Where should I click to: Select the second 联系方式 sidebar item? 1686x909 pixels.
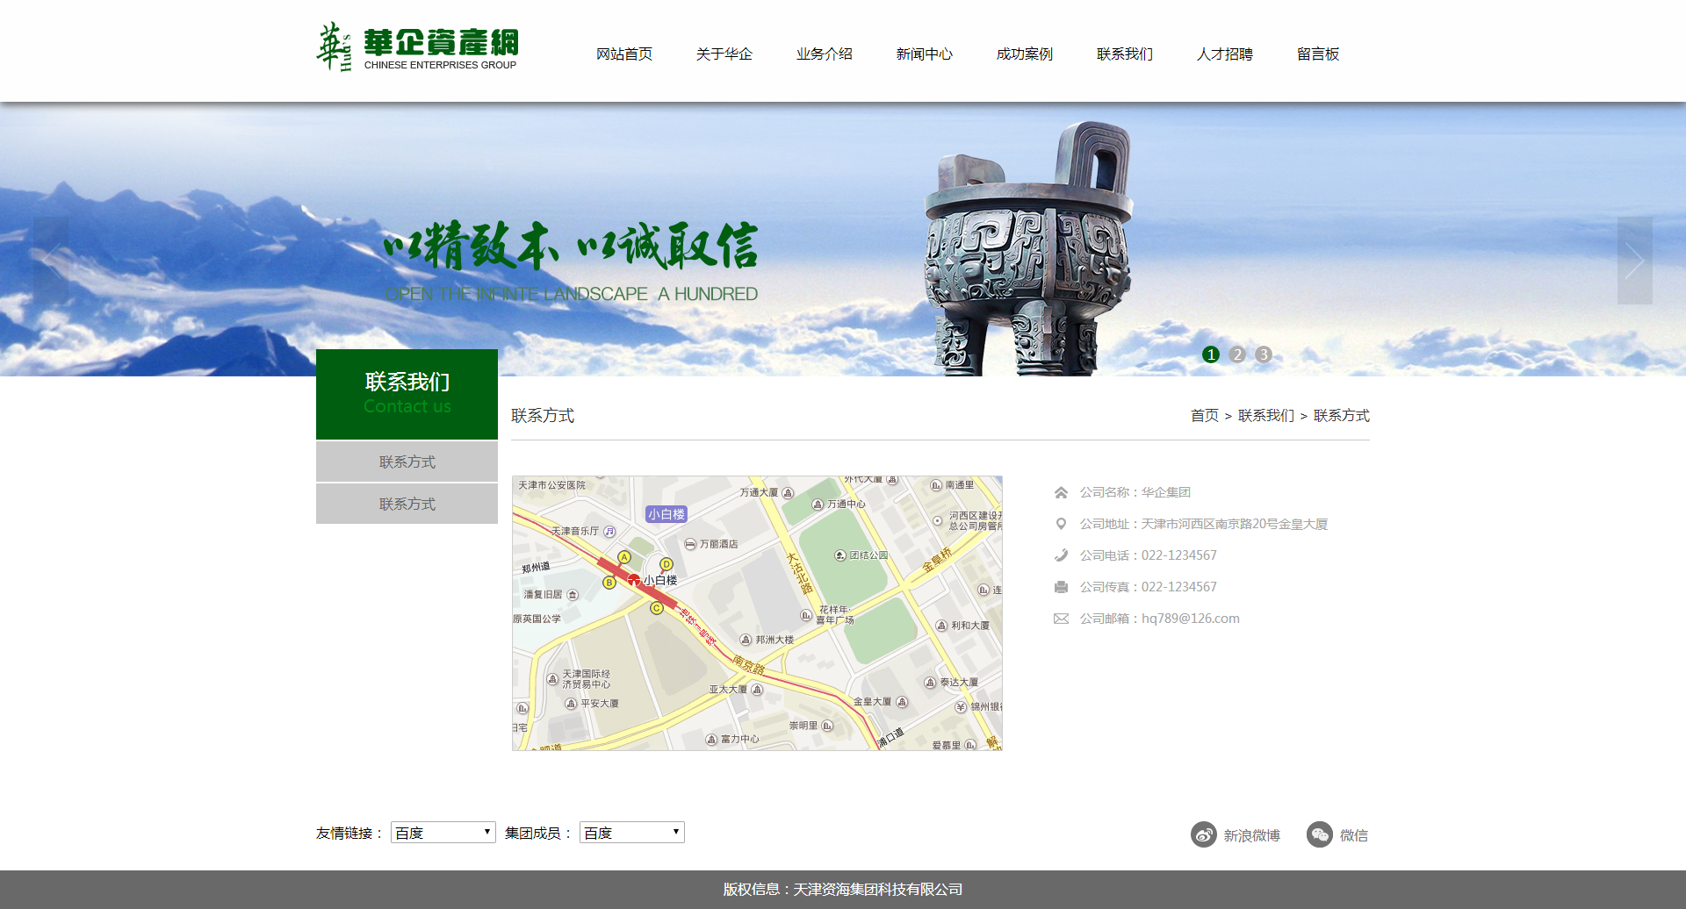tap(407, 504)
